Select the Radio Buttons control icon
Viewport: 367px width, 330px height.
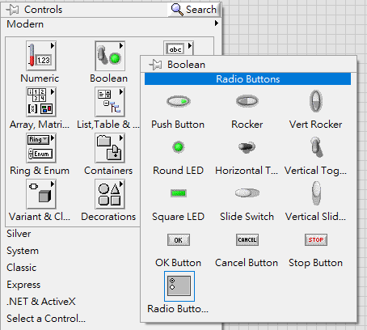tap(179, 286)
